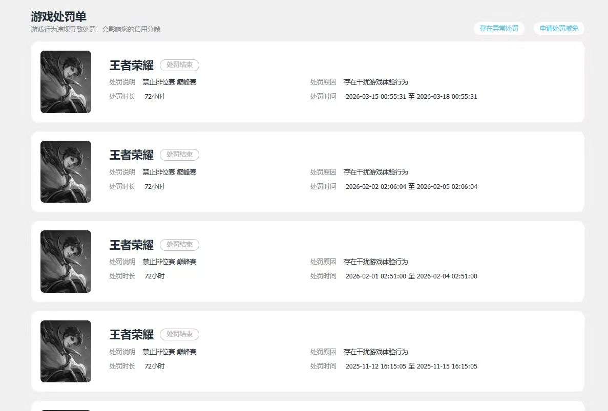The image size is (608, 411).
Task: Click 禁止排位赛 巅峰赛 on 2025-11-12 card
Action: (170, 352)
